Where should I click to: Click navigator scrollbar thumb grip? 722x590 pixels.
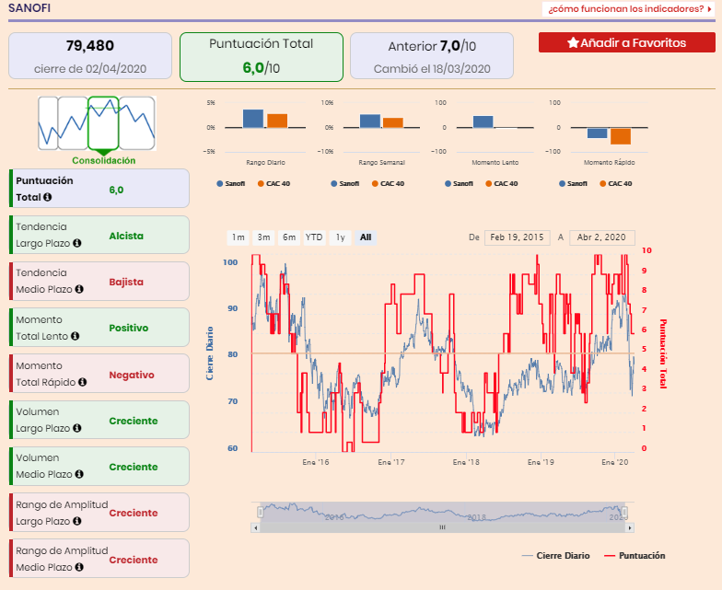[442, 527]
